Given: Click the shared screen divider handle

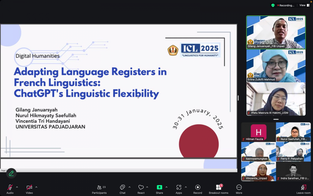Looking at the screenshot, I should click(238, 98).
